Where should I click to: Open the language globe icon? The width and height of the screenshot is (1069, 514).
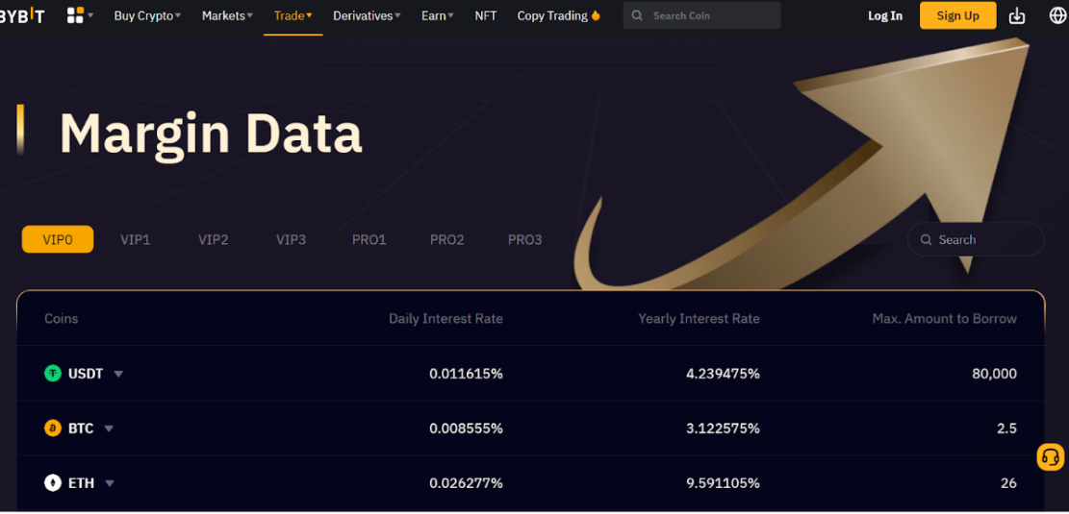pos(1057,15)
